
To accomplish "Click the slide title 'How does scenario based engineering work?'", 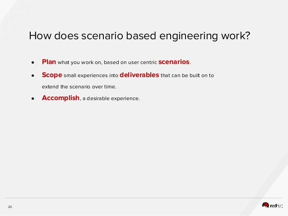I will [x=139, y=36].
